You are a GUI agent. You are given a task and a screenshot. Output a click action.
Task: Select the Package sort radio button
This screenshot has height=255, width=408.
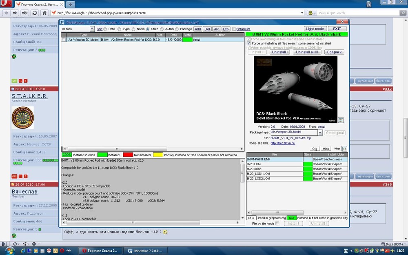point(177,29)
